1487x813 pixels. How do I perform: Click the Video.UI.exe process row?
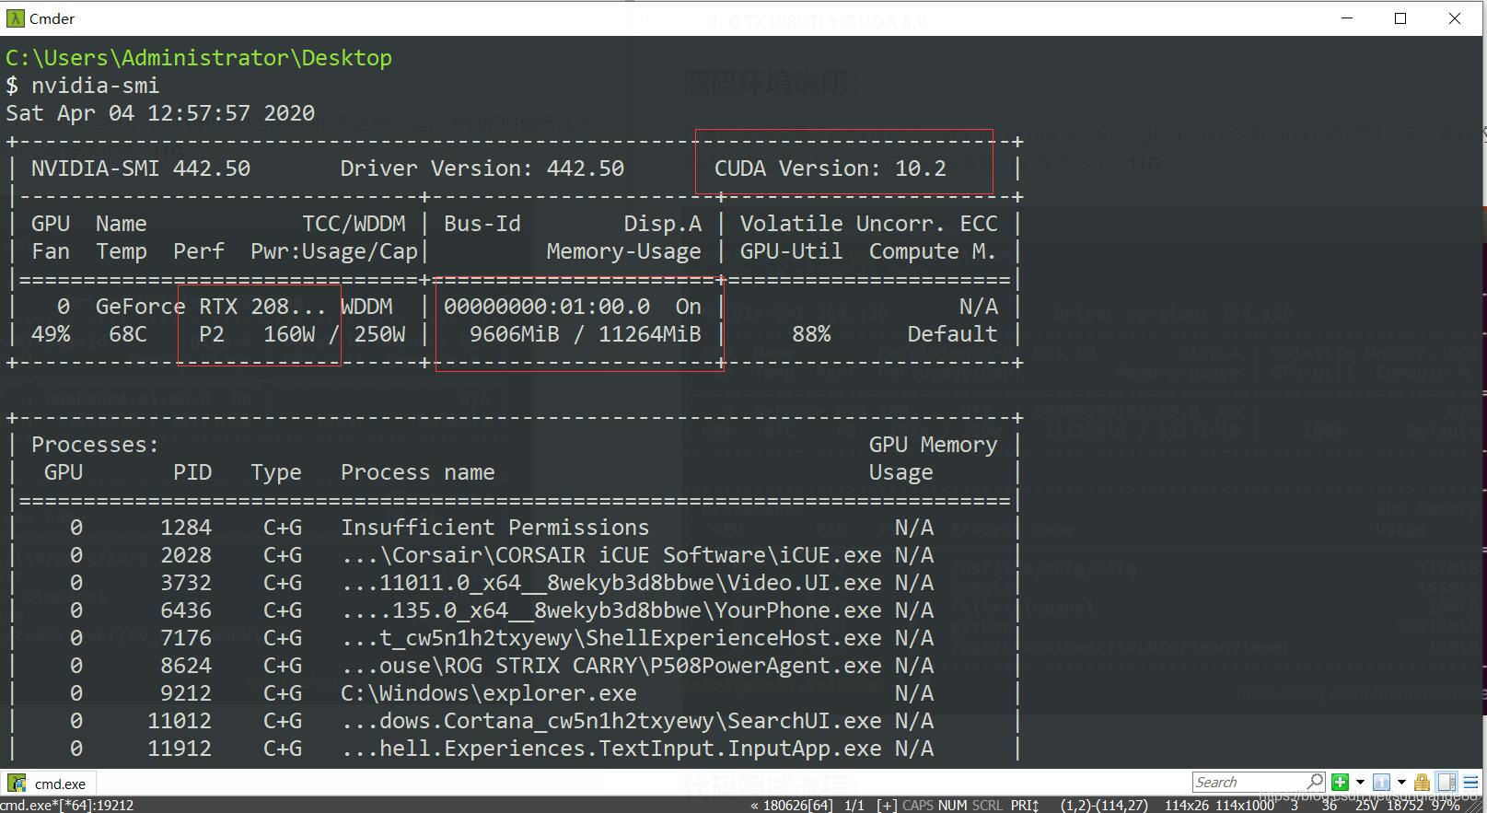[x=514, y=583]
